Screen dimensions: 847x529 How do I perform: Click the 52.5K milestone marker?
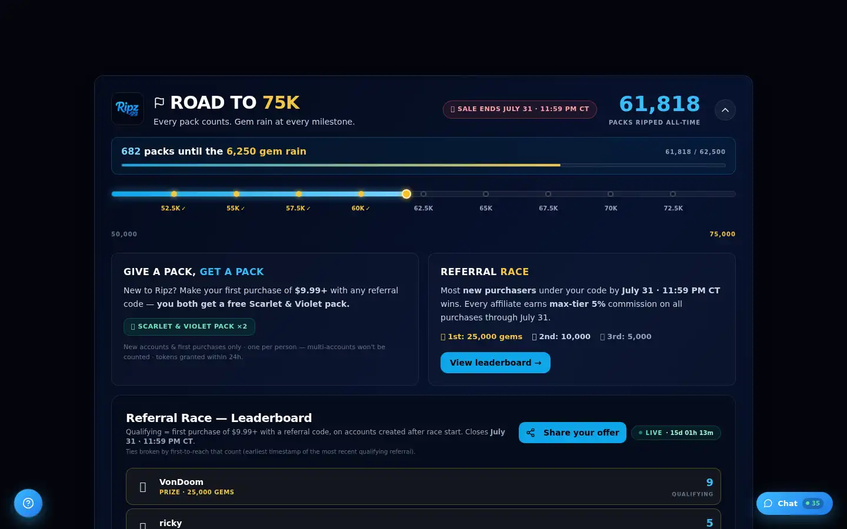174,194
